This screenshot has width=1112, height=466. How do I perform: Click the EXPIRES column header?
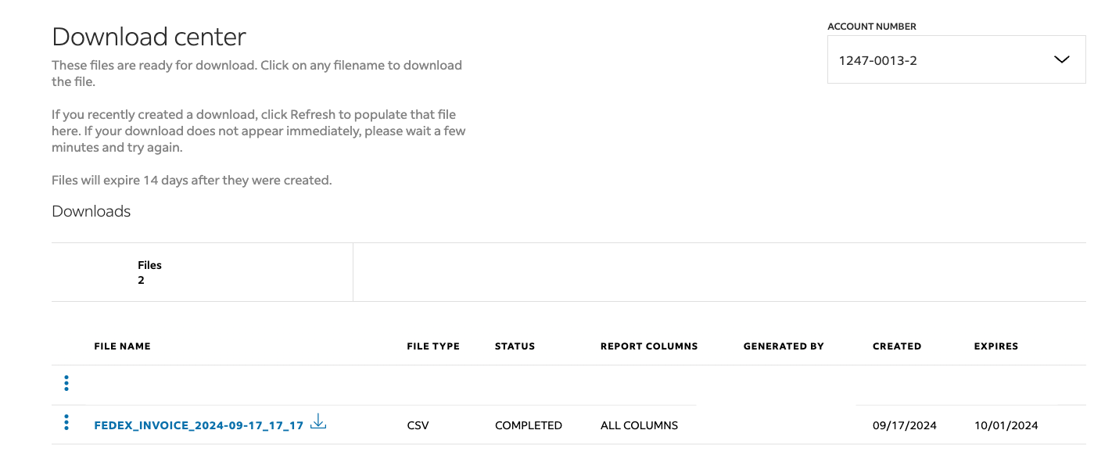coord(995,346)
